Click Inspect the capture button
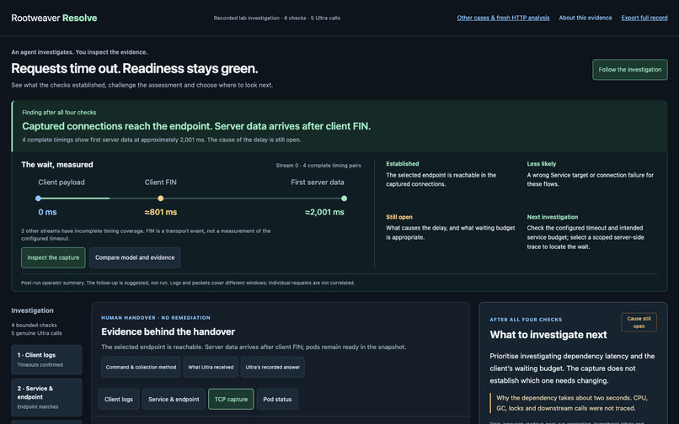 [x=53, y=257]
